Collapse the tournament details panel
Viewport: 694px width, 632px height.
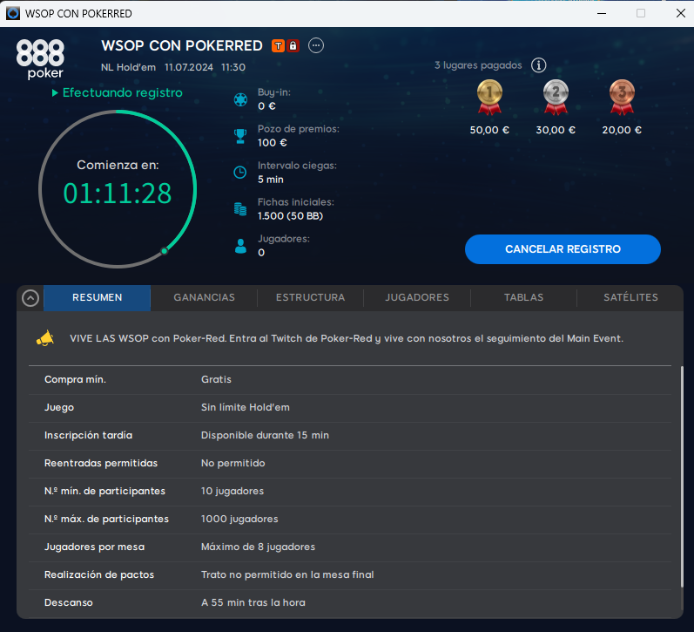click(x=30, y=298)
